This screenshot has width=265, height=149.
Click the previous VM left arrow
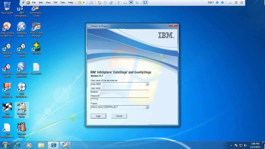(217, 2)
